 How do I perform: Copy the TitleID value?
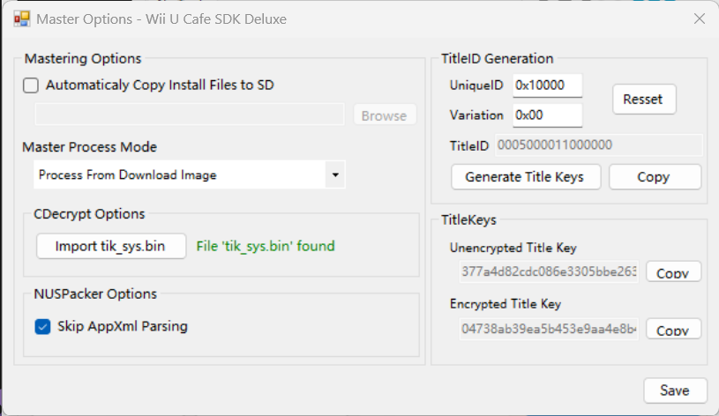tap(655, 177)
